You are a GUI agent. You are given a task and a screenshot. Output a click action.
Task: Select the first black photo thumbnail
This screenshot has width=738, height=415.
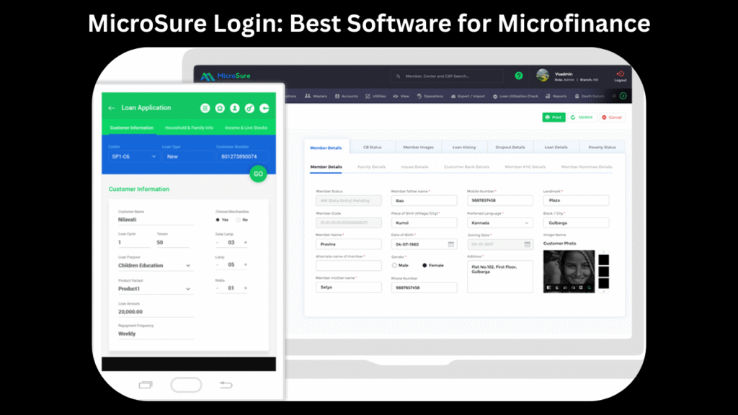point(603,259)
